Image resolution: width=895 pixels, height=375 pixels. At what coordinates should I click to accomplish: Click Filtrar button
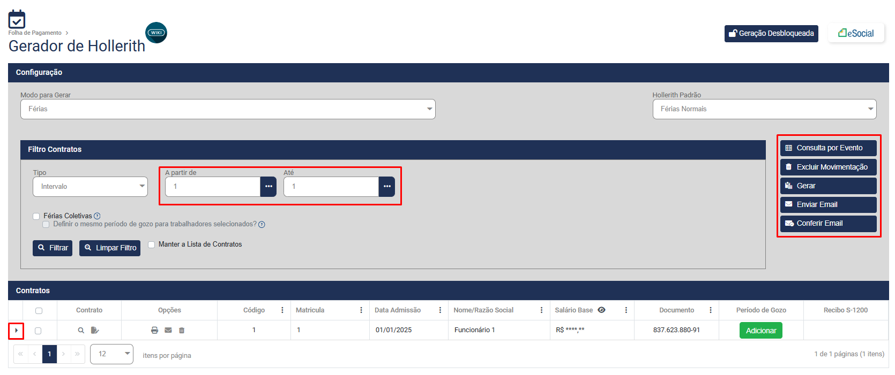pos(53,248)
